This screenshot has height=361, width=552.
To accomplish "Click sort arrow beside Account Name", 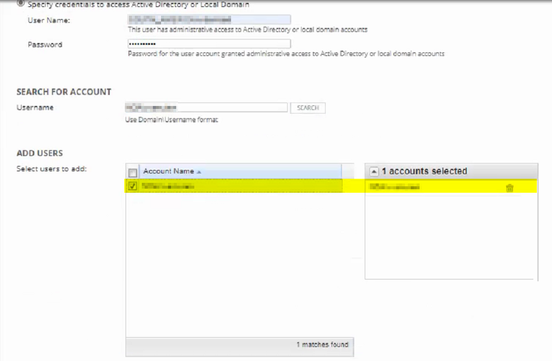I will [199, 172].
